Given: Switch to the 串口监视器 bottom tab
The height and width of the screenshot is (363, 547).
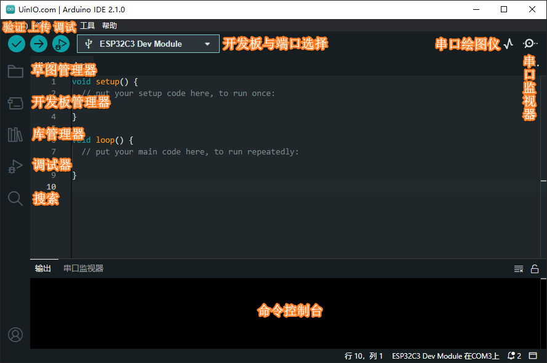Looking at the screenshot, I should 84,268.
